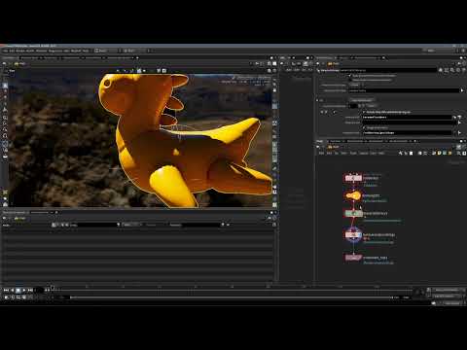Viewport: 467px width, 350px height.
Task: Open the Help menu in main menu bar
Action: (86, 51)
